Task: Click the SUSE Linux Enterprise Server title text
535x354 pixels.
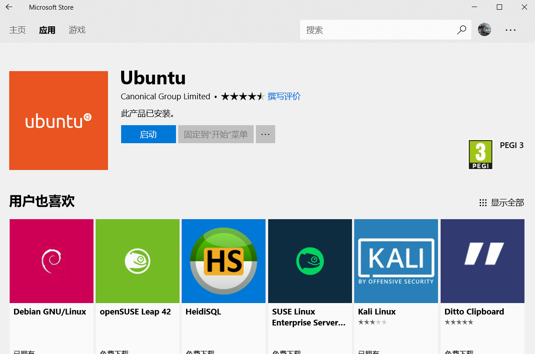Action: pyautogui.click(x=309, y=317)
